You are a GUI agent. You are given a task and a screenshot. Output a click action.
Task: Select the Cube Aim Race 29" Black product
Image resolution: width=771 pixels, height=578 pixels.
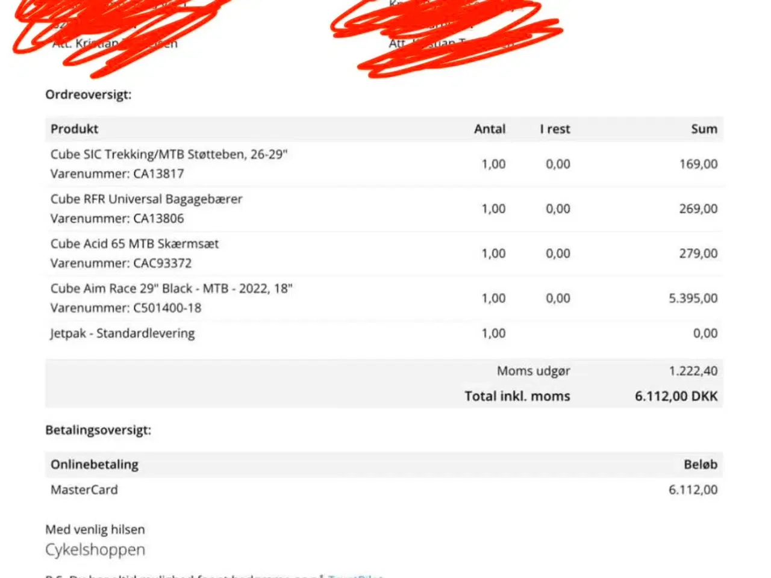(x=171, y=288)
